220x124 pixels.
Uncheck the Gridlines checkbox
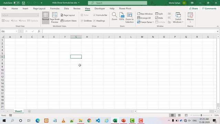[82, 21]
